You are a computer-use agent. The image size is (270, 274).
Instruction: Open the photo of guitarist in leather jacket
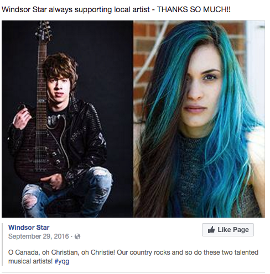coord(67,119)
